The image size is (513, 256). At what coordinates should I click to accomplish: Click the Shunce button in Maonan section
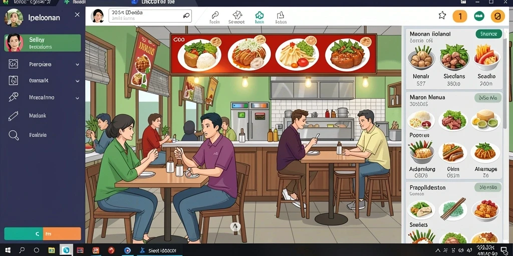coord(488,33)
